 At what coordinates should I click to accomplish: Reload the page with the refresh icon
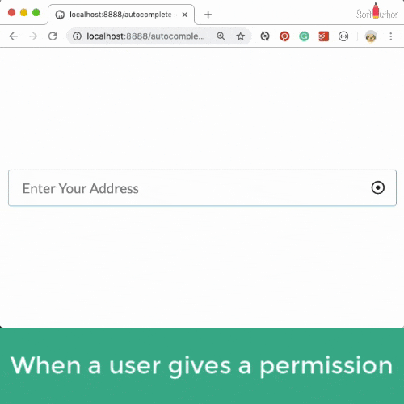click(53, 36)
